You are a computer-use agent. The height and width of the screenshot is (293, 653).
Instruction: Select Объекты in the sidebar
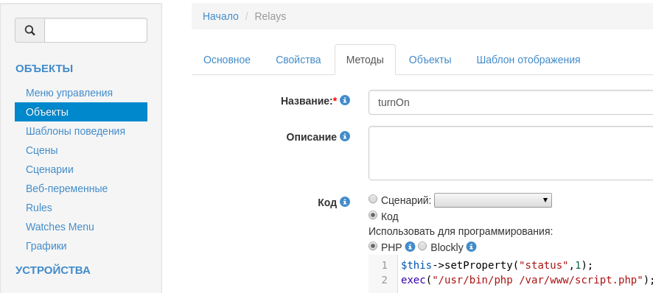(81, 112)
